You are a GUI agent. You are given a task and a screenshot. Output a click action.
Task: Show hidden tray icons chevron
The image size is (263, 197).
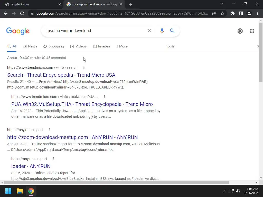pos(224,191)
